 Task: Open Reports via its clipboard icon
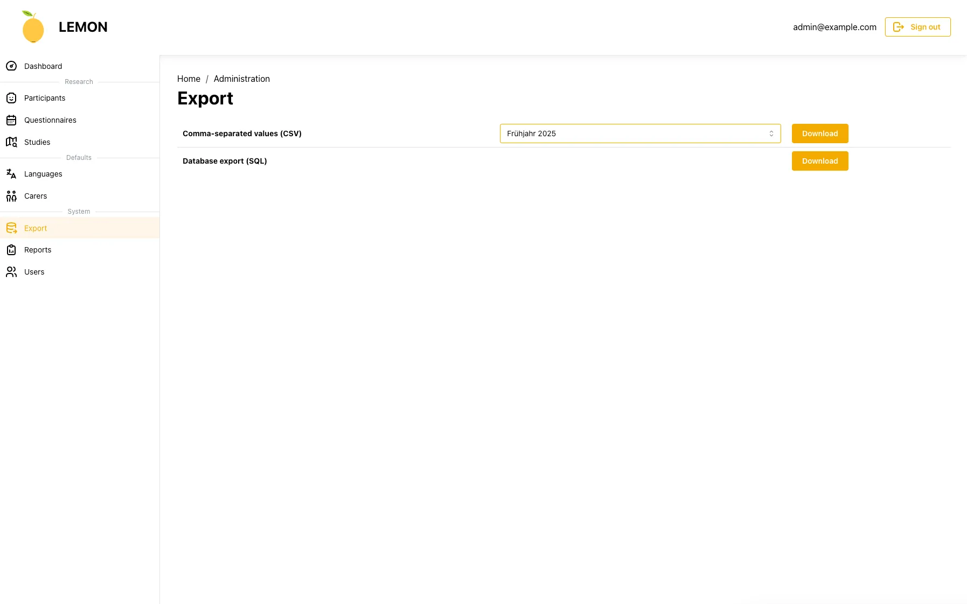[12, 250]
